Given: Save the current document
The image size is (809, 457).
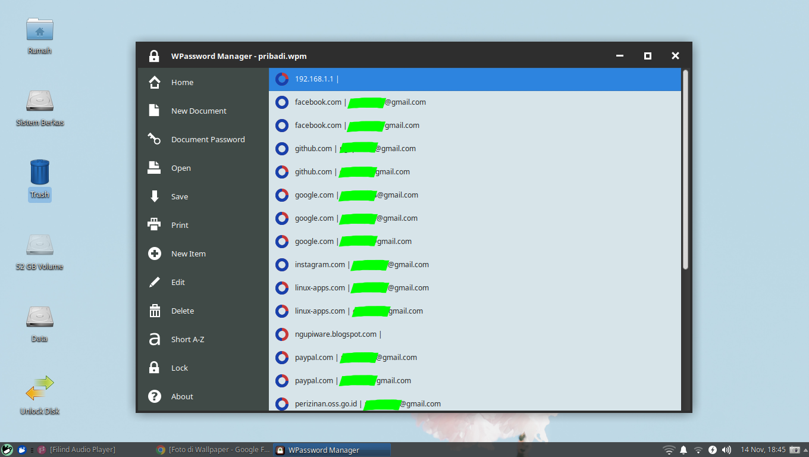Looking at the screenshot, I should click(x=203, y=196).
